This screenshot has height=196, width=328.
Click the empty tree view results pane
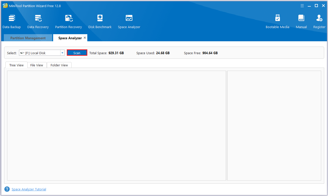click(116, 125)
